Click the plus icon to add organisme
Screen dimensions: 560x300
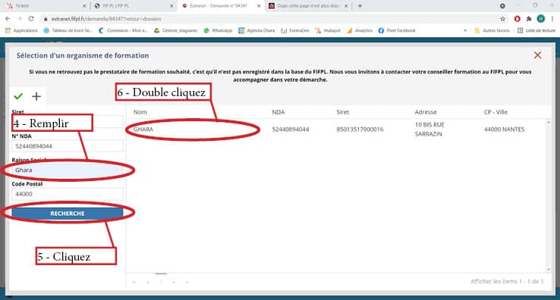[x=36, y=96]
